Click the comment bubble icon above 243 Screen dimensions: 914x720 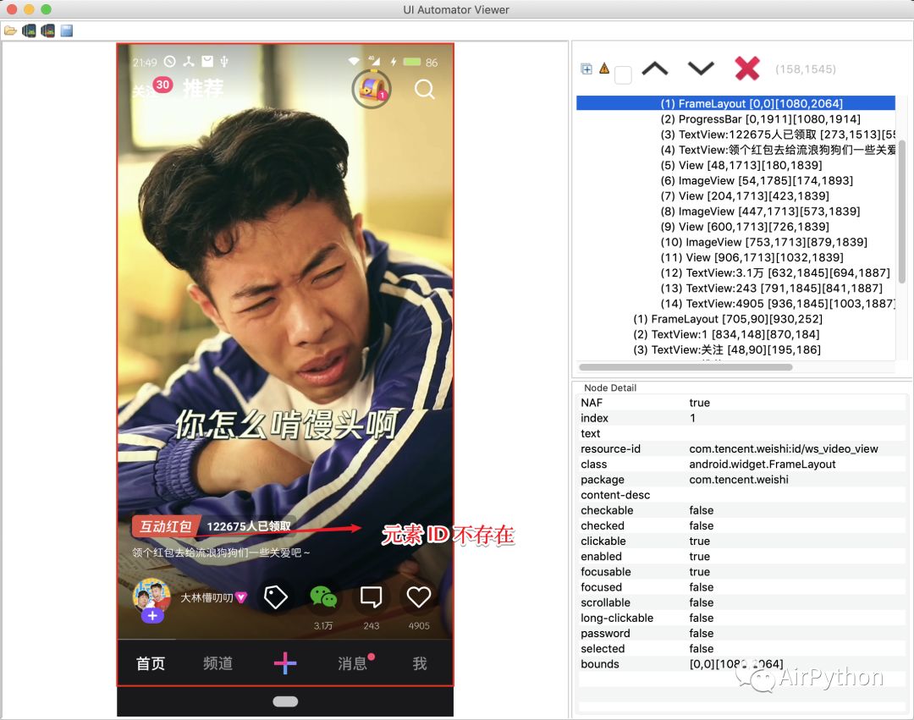tap(371, 597)
